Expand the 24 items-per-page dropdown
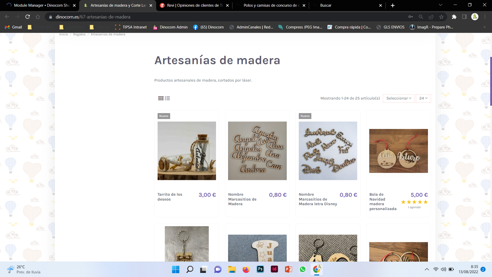 (423, 98)
